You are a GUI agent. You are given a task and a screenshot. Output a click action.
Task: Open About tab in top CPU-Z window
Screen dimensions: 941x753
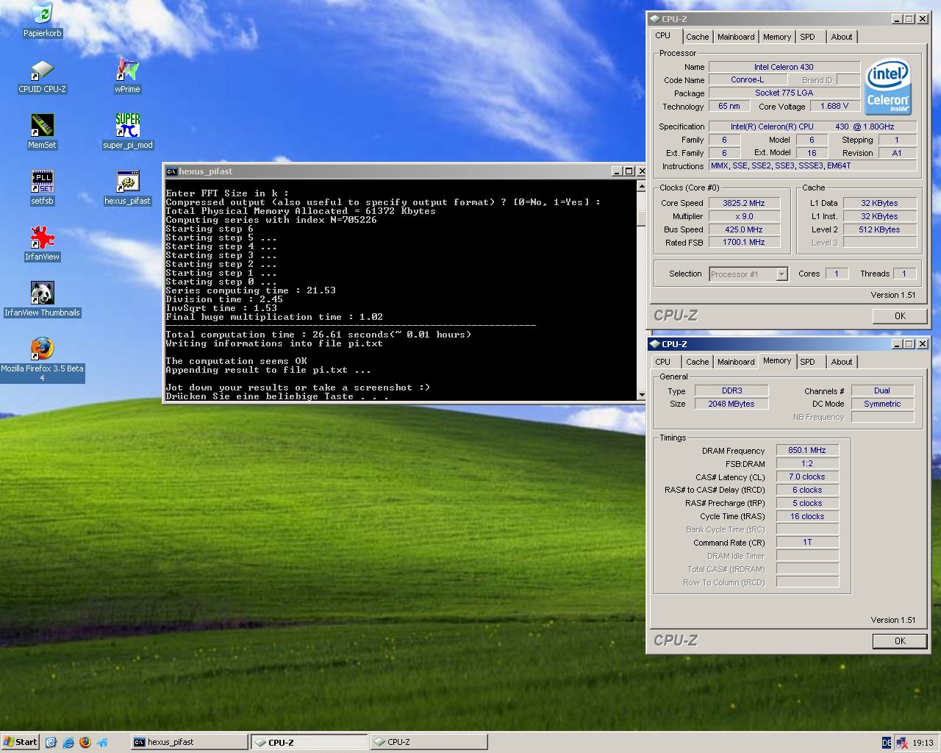coord(842,37)
